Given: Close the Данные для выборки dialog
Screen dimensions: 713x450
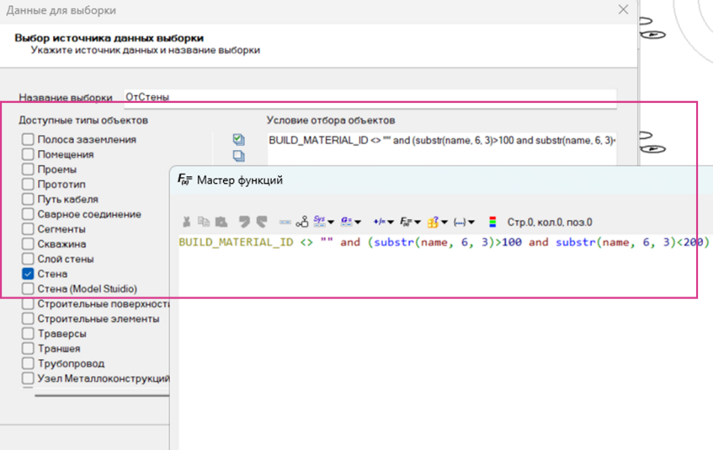Looking at the screenshot, I should tap(623, 10).
